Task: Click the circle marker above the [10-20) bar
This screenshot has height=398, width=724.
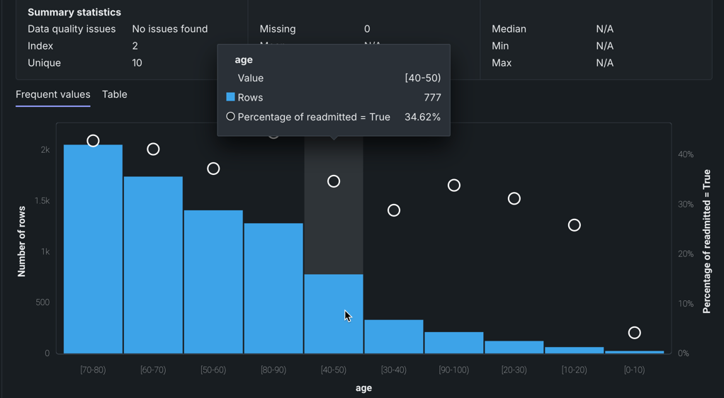Action: click(x=575, y=225)
